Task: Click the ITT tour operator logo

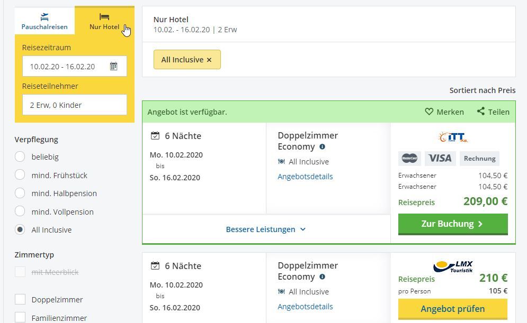Action: pyautogui.click(x=453, y=137)
